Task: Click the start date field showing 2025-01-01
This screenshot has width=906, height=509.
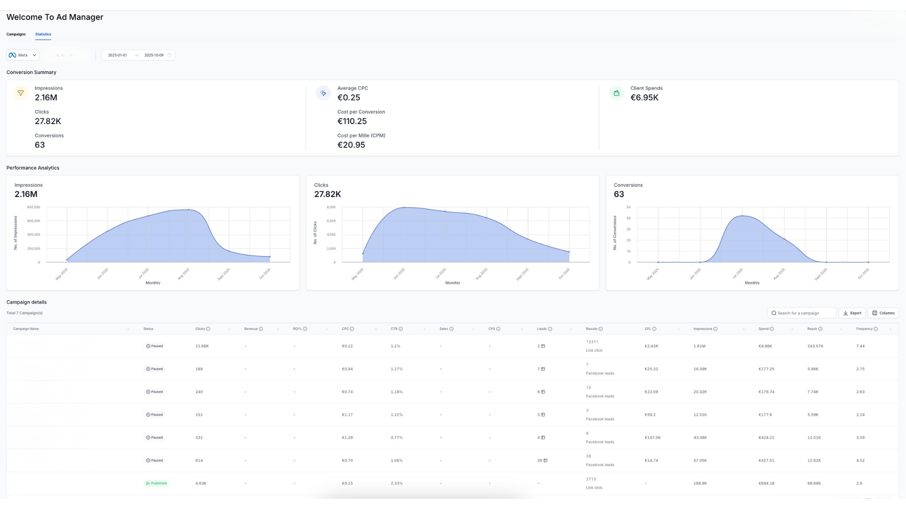Action: (117, 55)
